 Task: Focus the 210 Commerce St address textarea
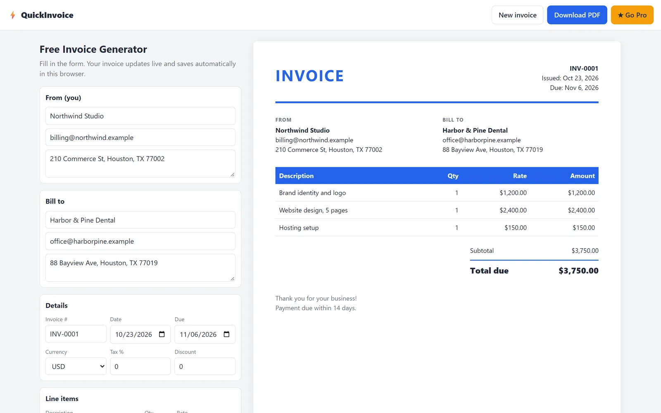point(140,164)
